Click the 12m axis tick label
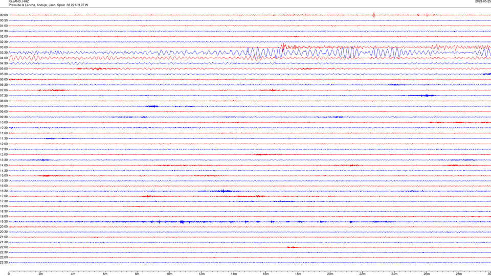This screenshot has height=276, width=491. pyautogui.click(x=202, y=274)
